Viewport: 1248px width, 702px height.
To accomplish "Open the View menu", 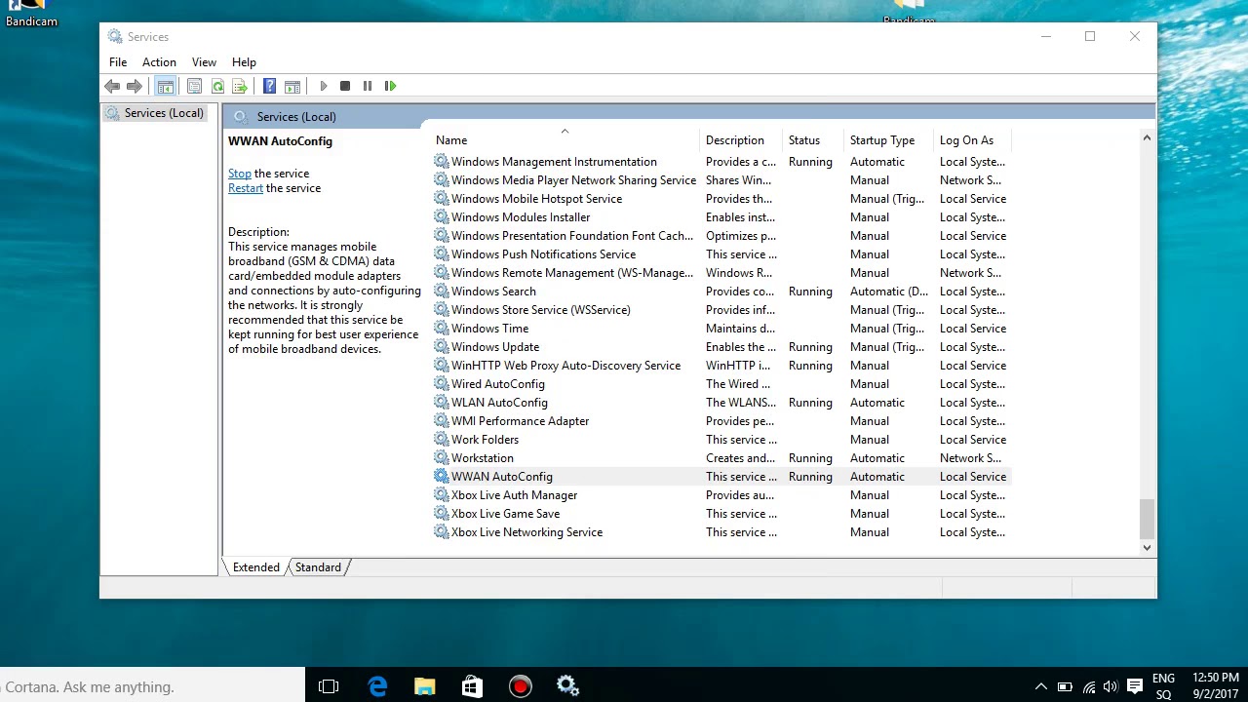I will (204, 62).
